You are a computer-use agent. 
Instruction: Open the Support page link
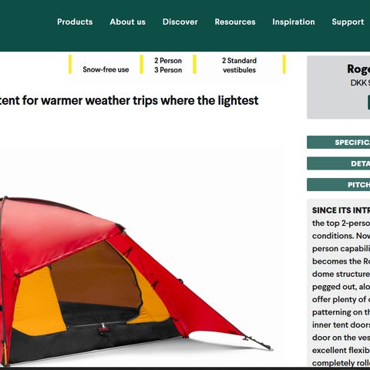348,22
